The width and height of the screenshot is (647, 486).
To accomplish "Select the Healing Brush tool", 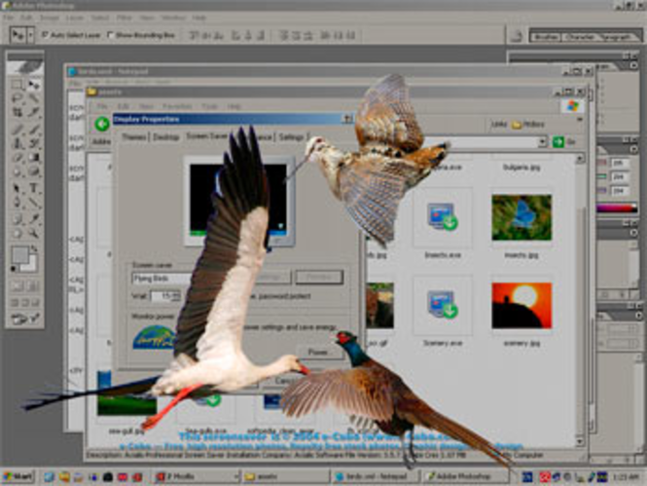I will point(17,129).
